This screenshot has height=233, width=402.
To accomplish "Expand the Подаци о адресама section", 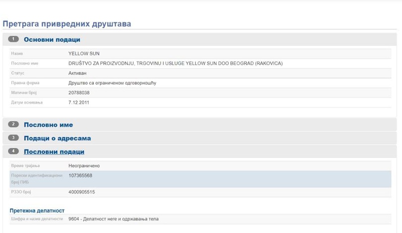I will 57,138.
